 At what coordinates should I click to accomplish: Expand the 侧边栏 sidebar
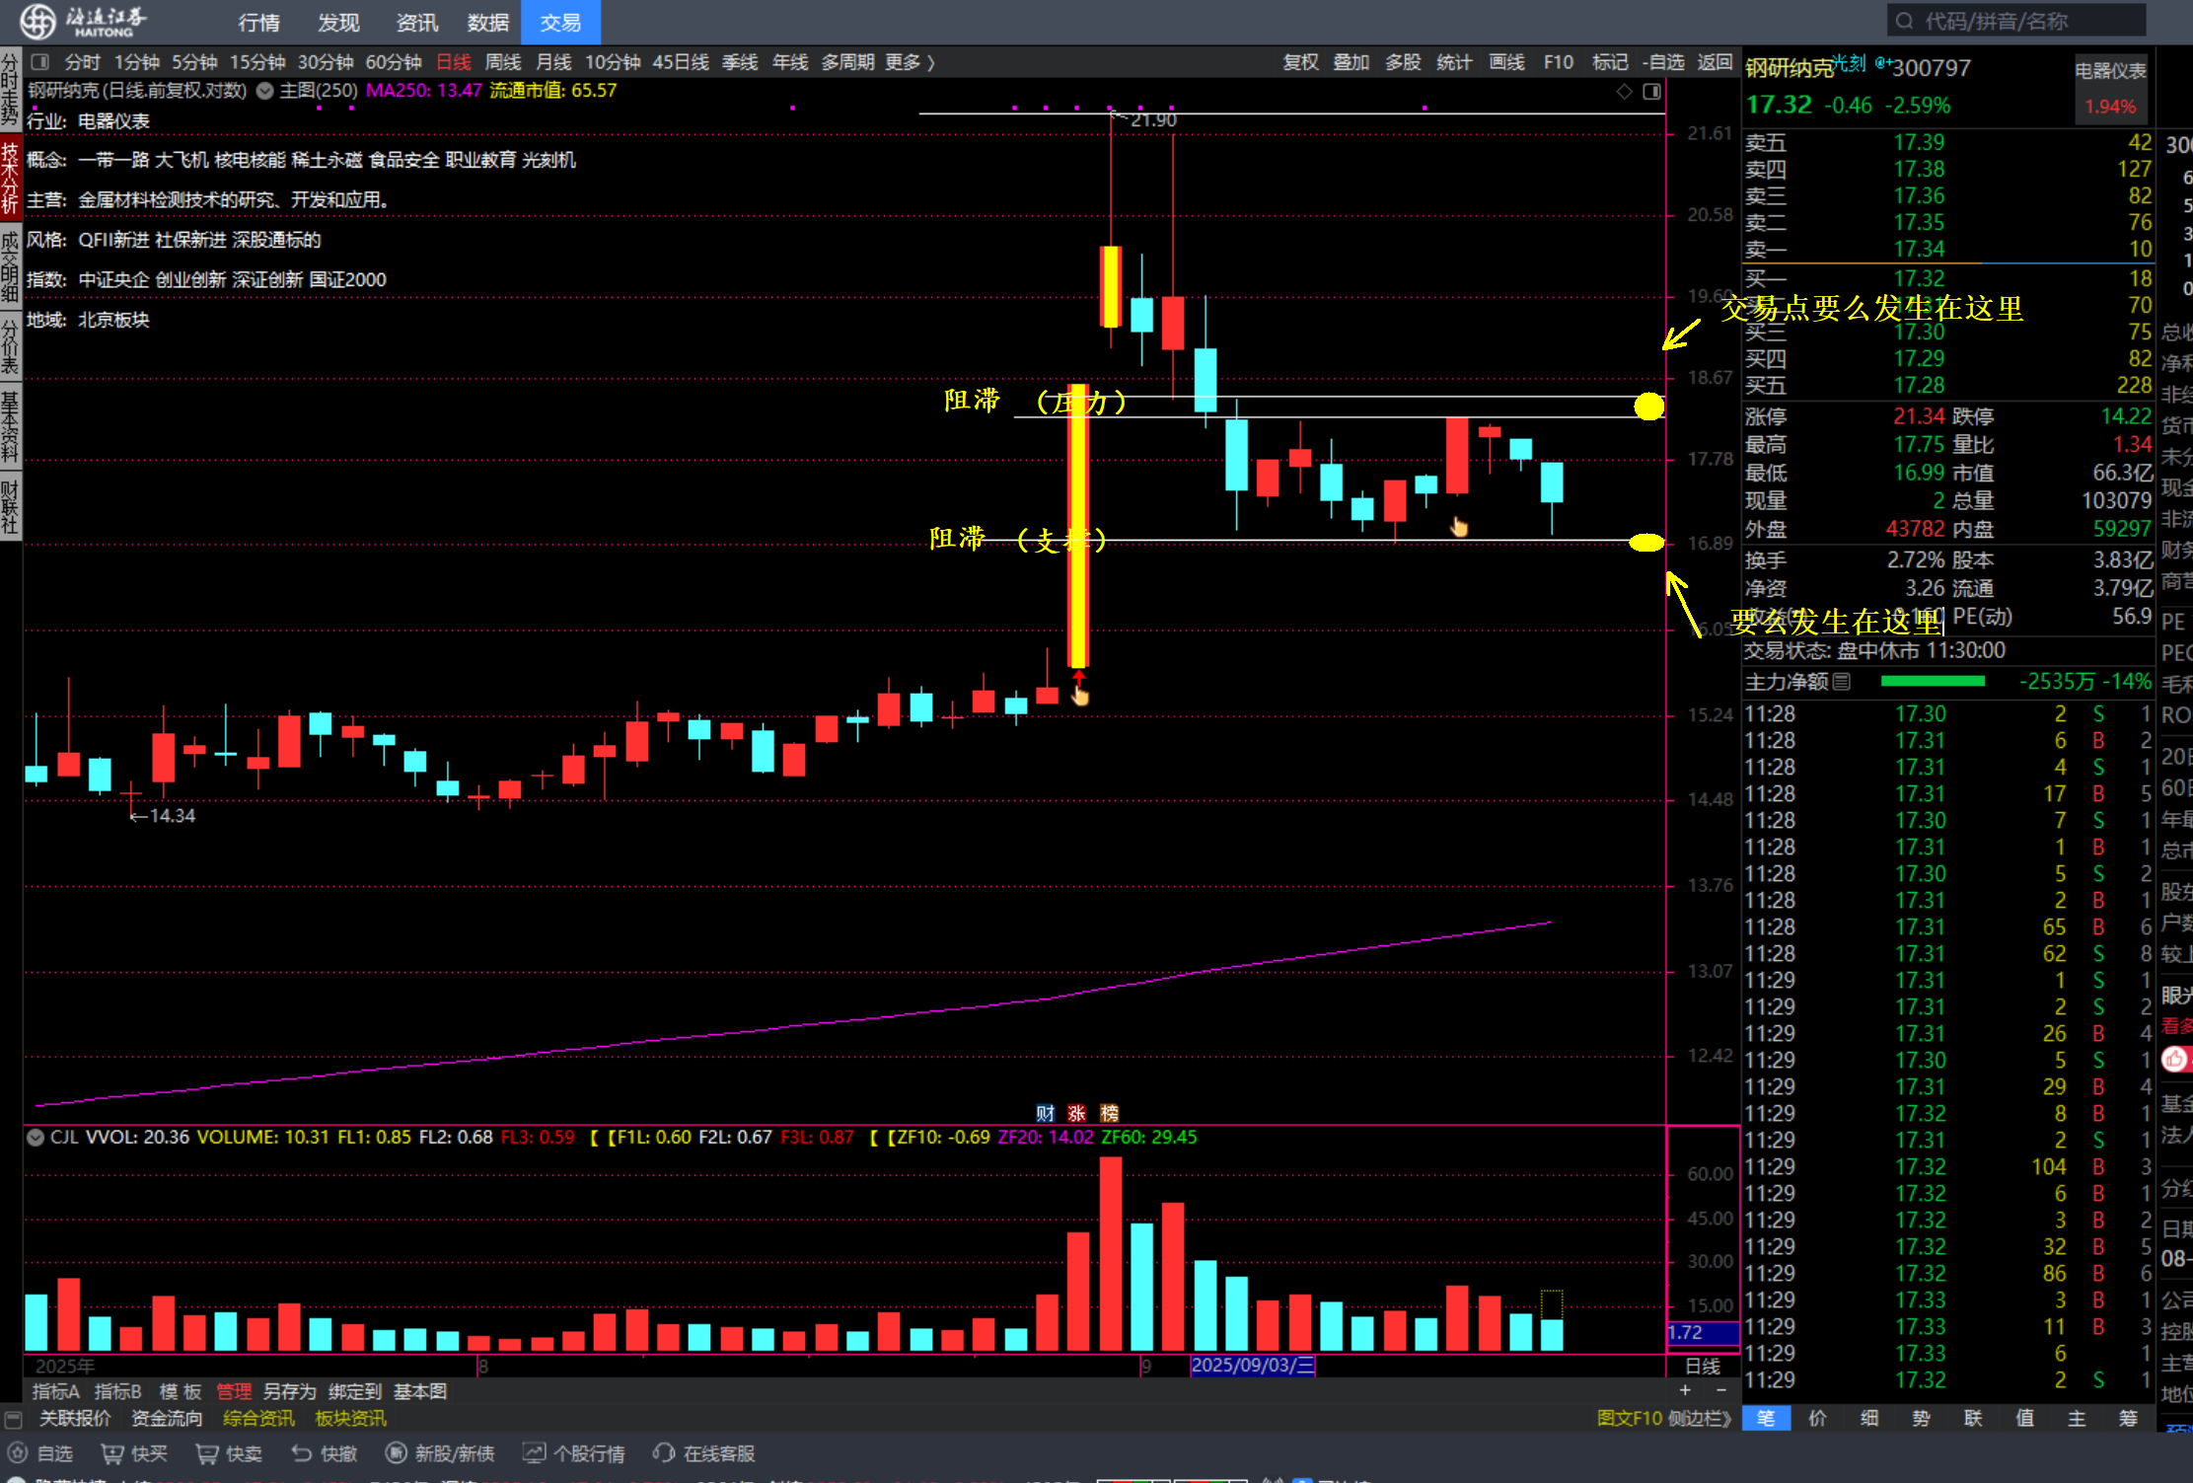pyautogui.click(x=1699, y=1418)
